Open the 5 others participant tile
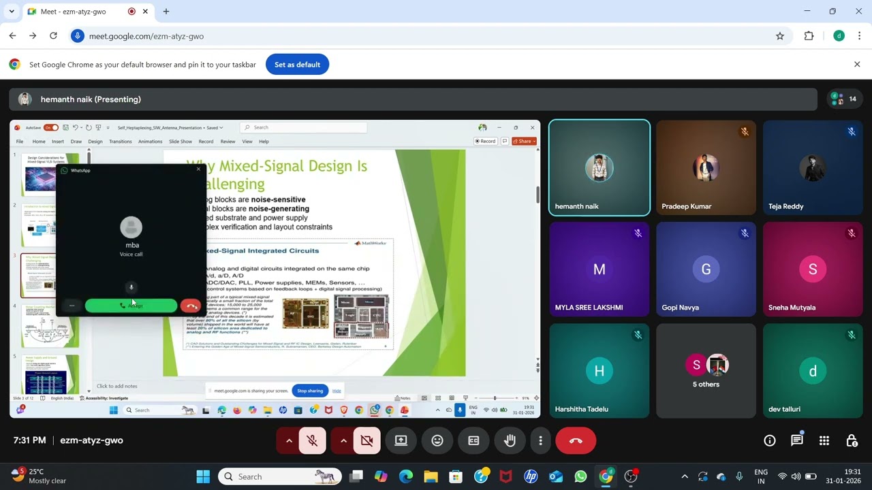The width and height of the screenshot is (872, 490). click(x=706, y=371)
